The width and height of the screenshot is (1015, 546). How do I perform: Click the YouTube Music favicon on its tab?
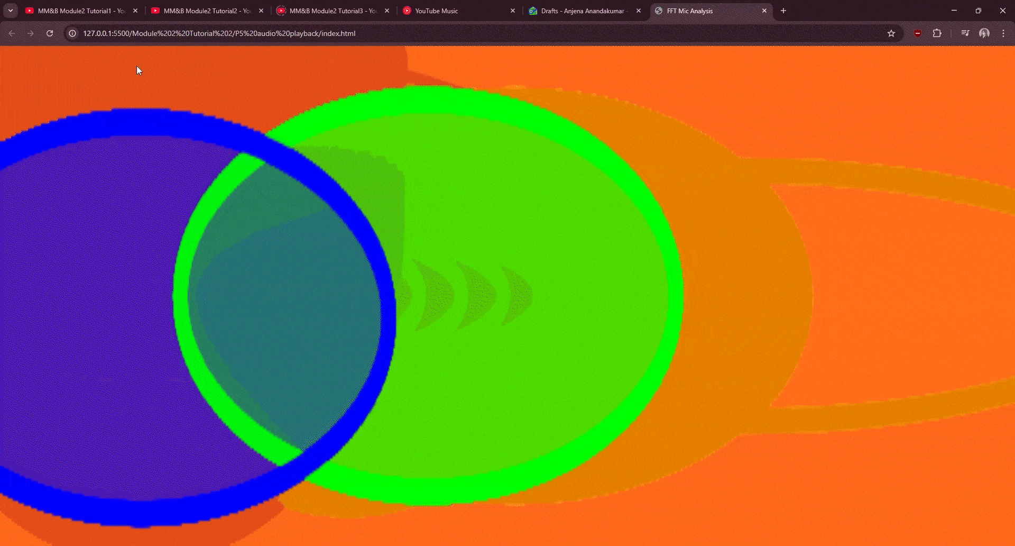[x=408, y=11]
